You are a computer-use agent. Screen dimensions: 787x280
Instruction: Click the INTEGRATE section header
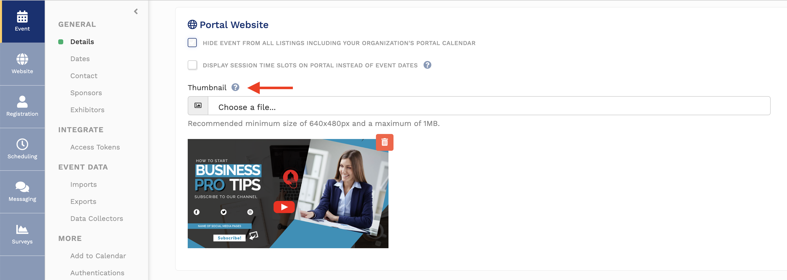tap(81, 130)
